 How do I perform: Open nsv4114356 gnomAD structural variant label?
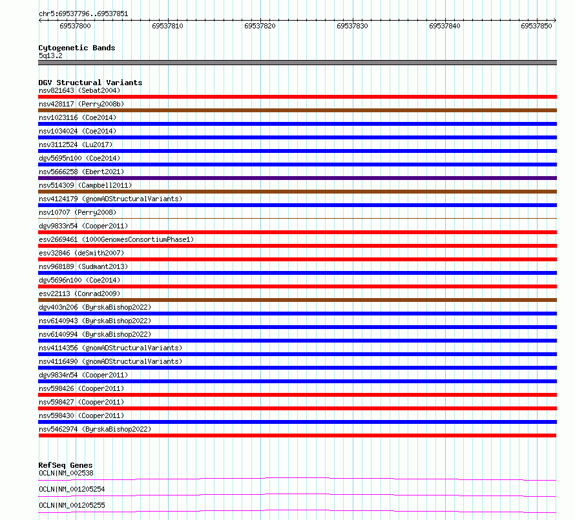pyautogui.click(x=110, y=348)
